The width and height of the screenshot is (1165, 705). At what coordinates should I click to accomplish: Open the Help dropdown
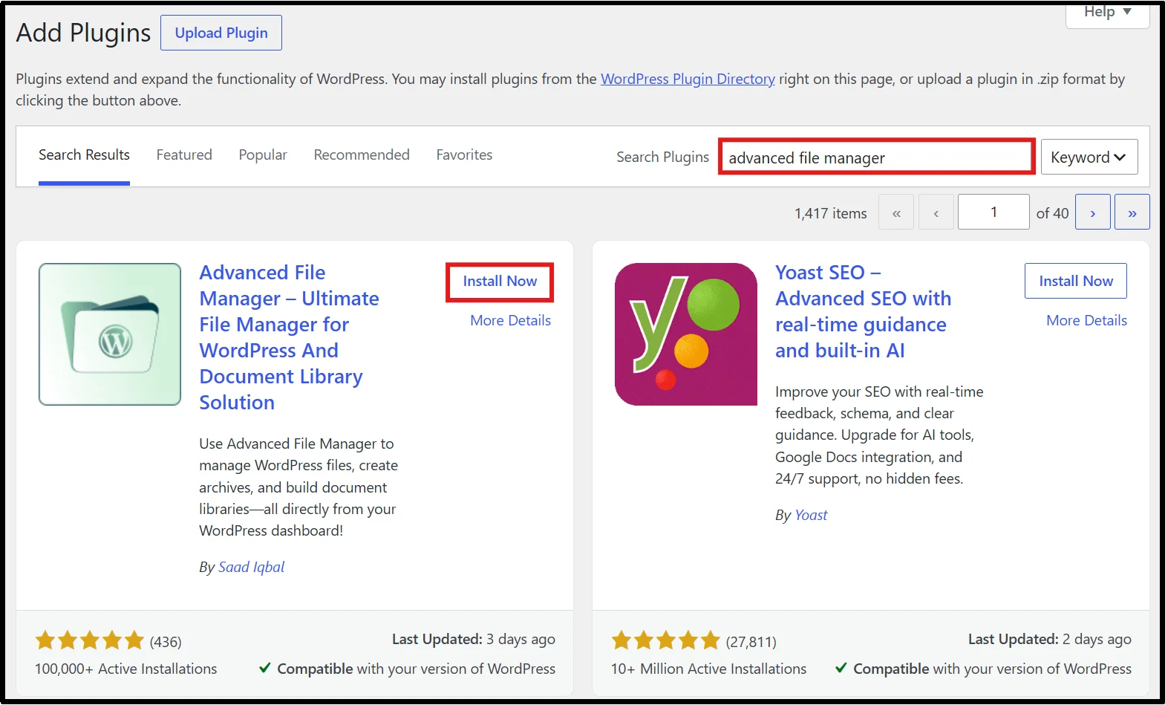coord(1107,13)
